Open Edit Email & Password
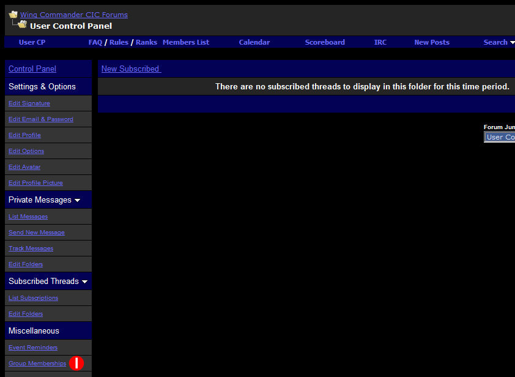Image resolution: width=515 pixels, height=377 pixels. pyautogui.click(x=41, y=119)
